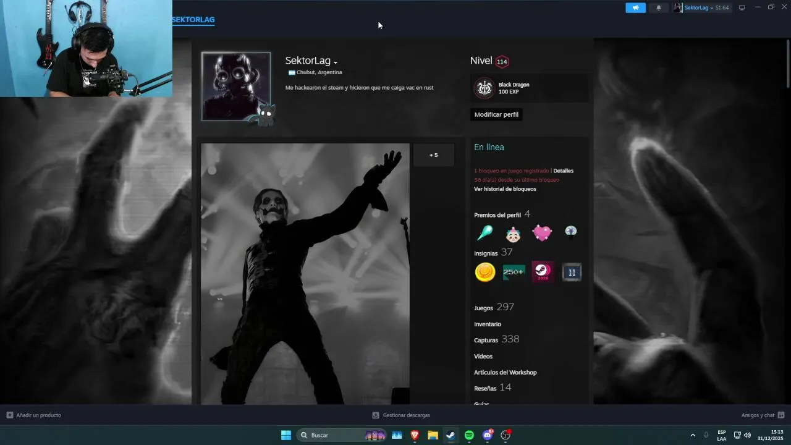Open Gestionar descargas
Screen dimensions: 791x445
pyautogui.click(x=401, y=415)
